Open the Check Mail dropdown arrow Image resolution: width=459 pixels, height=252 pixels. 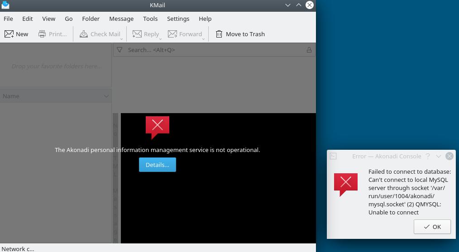coord(121,38)
